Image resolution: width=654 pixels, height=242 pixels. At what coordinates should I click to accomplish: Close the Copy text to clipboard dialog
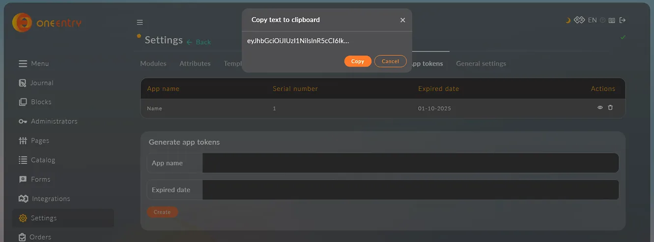[x=402, y=20]
